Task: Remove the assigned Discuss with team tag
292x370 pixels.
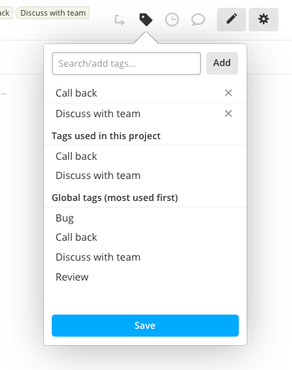Action: (228, 114)
